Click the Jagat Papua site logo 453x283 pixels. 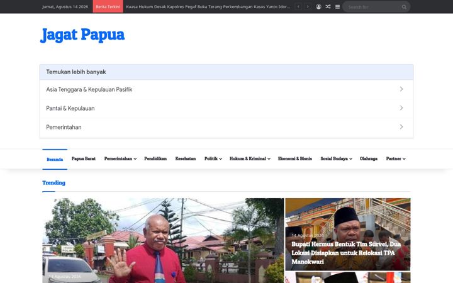82,35
